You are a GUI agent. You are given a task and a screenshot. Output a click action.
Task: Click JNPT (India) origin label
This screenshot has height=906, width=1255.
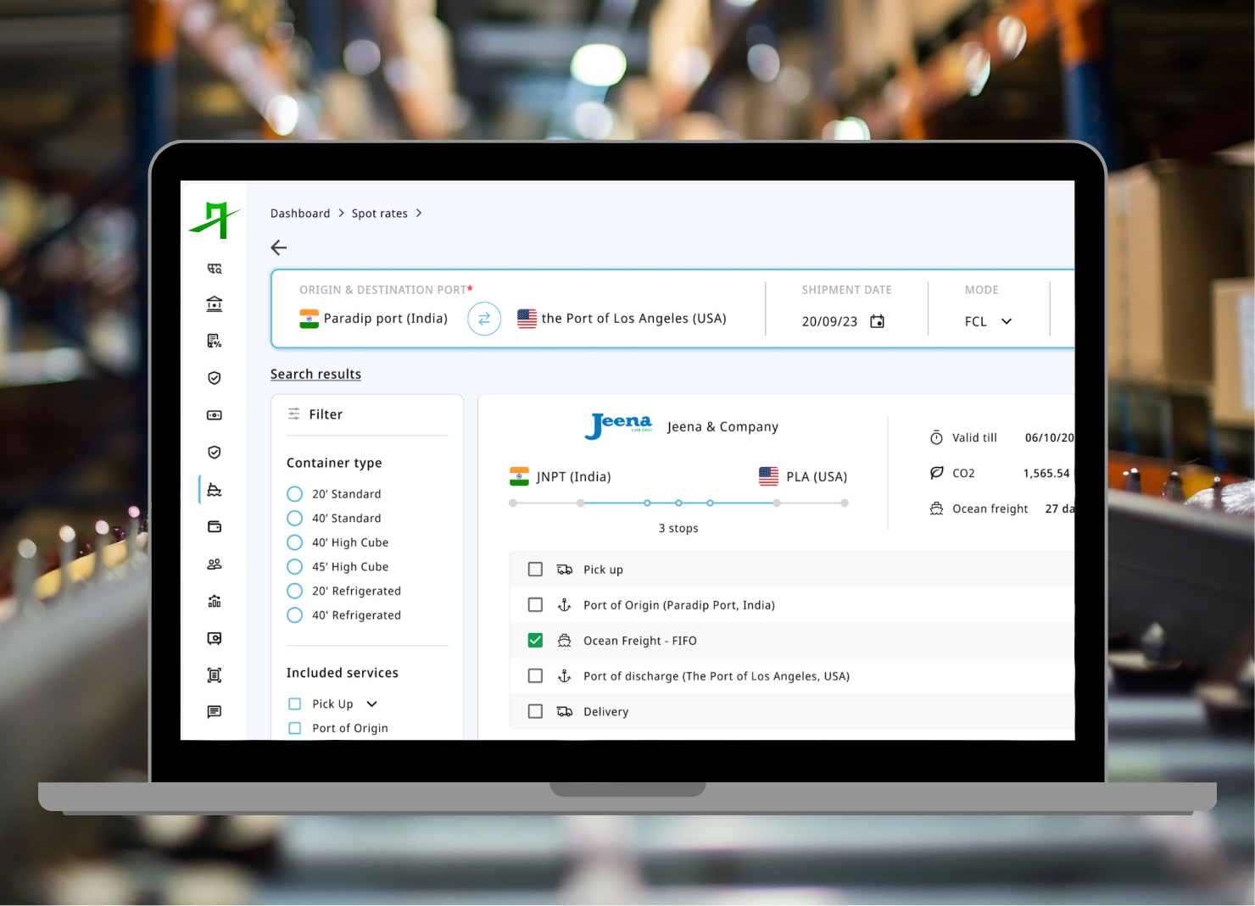pyautogui.click(x=573, y=477)
